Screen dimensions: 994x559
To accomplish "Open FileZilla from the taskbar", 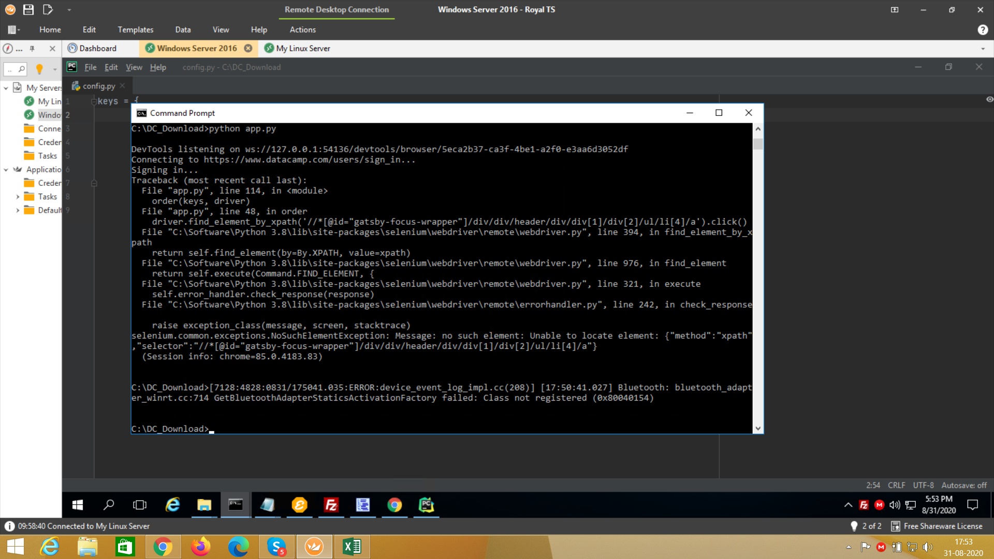I will (x=331, y=505).
